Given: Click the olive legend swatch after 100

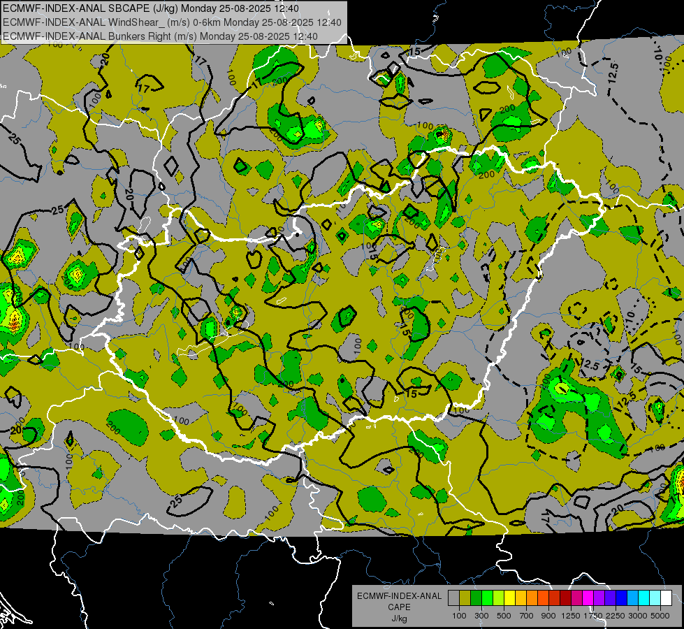Looking at the screenshot, I should click(465, 598).
